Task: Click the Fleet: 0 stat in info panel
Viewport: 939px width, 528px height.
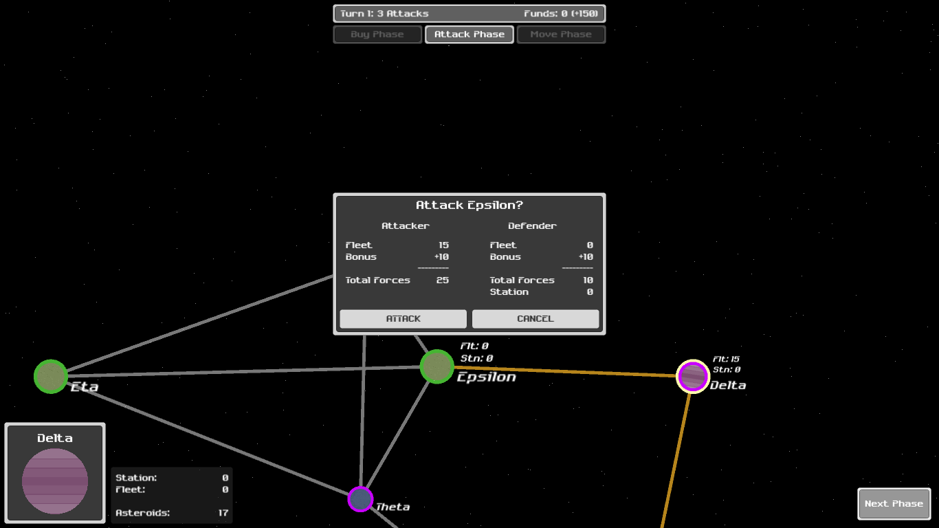Action: tap(172, 490)
